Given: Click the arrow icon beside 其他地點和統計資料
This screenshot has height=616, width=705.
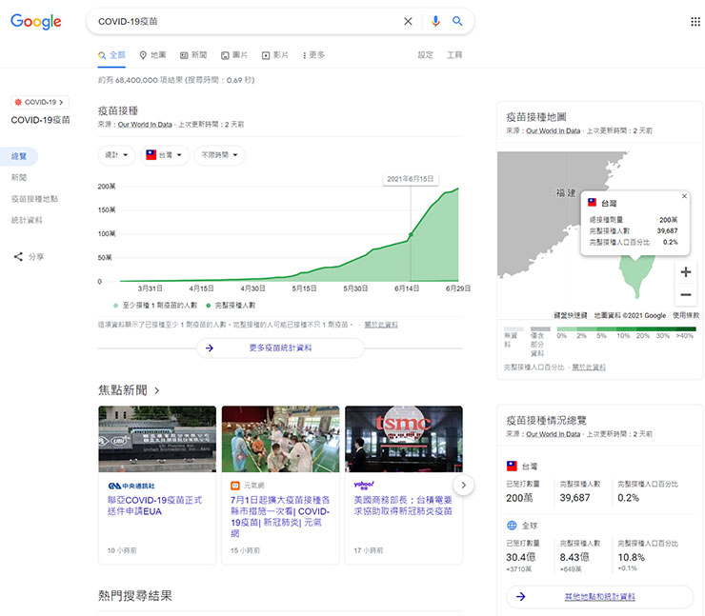Looking at the screenshot, I should click(521, 597).
